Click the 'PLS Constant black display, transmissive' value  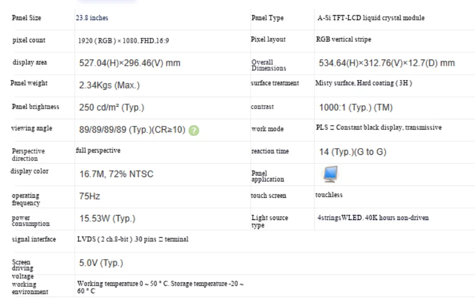[378, 128]
